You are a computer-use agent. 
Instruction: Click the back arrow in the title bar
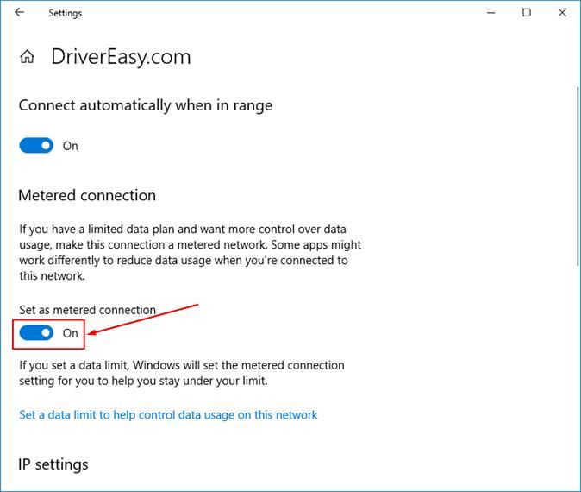[19, 13]
